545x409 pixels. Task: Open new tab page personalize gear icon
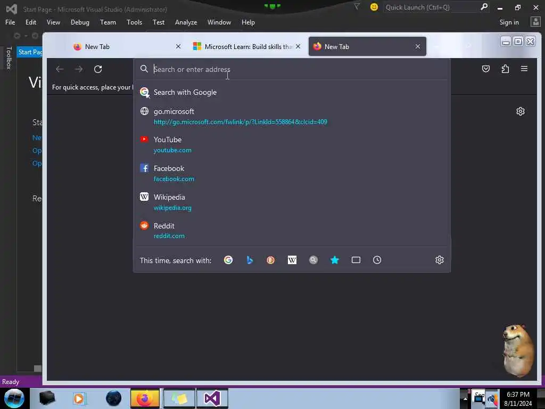pos(521,111)
